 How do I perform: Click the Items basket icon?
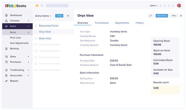coord(6,26)
